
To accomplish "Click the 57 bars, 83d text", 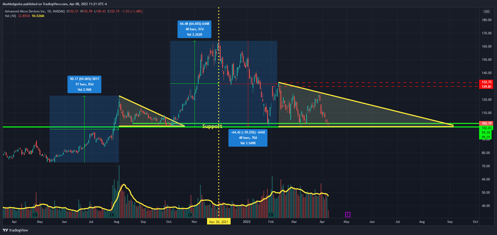I will 85,84.
